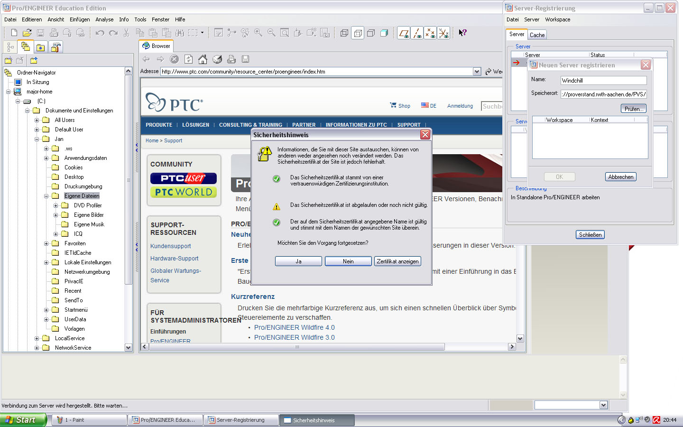Go to browser home page icon
The width and height of the screenshot is (683, 427).
point(203,59)
